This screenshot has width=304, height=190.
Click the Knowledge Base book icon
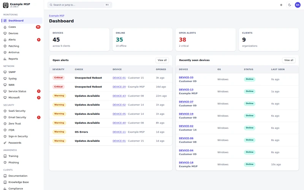pyautogui.click(x=5, y=182)
